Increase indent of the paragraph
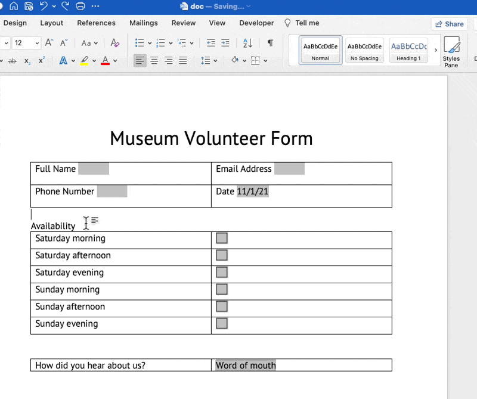This screenshot has height=399, width=477. click(225, 42)
